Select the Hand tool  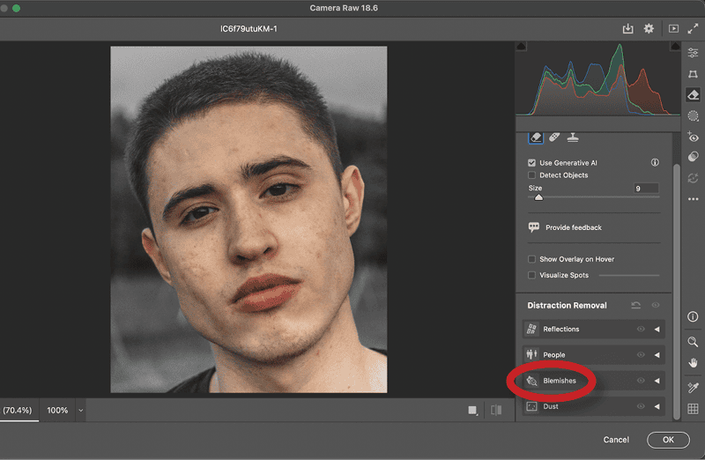[x=693, y=362]
